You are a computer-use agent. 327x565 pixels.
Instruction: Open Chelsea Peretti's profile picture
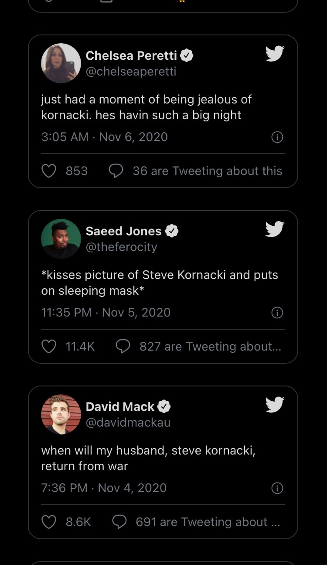61,63
